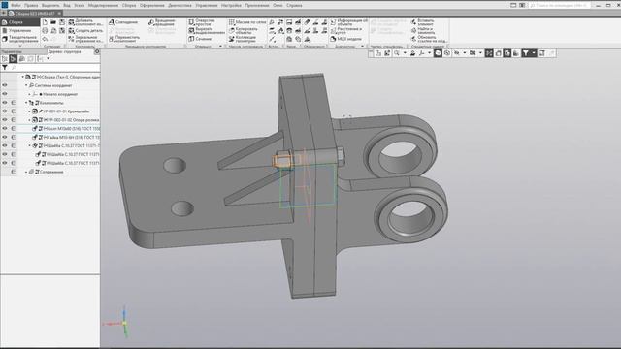
Task: Open the Файл menu
Action: point(16,5)
